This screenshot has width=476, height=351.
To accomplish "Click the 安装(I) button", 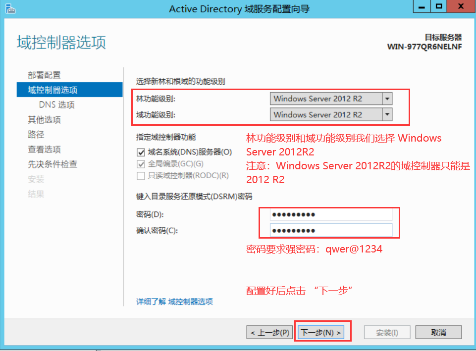I will [387, 333].
